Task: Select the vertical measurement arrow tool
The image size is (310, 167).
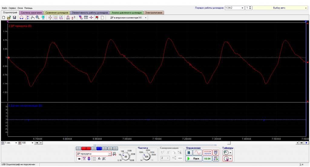Action: coord(27,18)
